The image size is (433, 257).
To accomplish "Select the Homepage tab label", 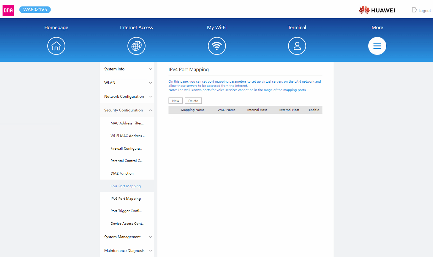I will (56, 28).
